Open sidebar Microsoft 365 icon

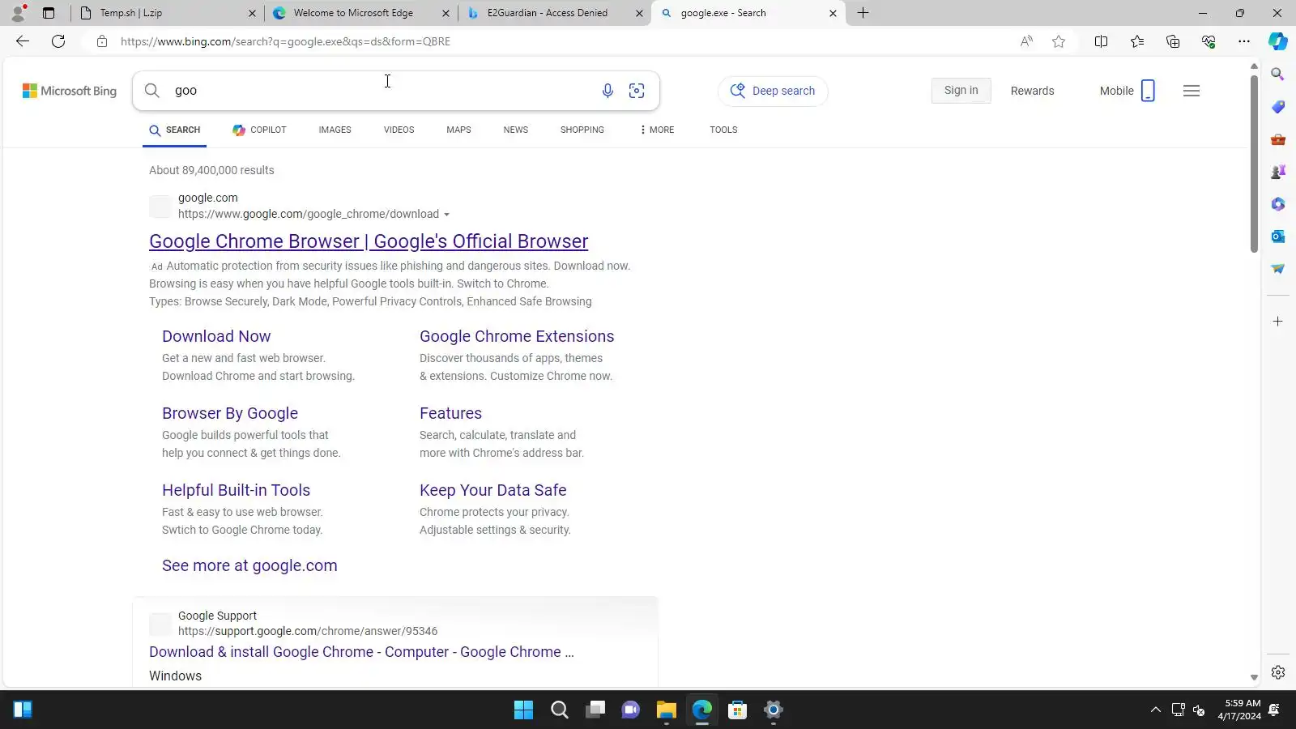[x=1278, y=204]
